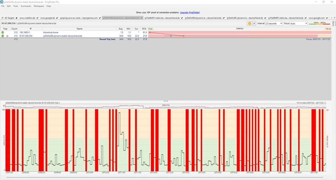Open the Edit menu

9,6
